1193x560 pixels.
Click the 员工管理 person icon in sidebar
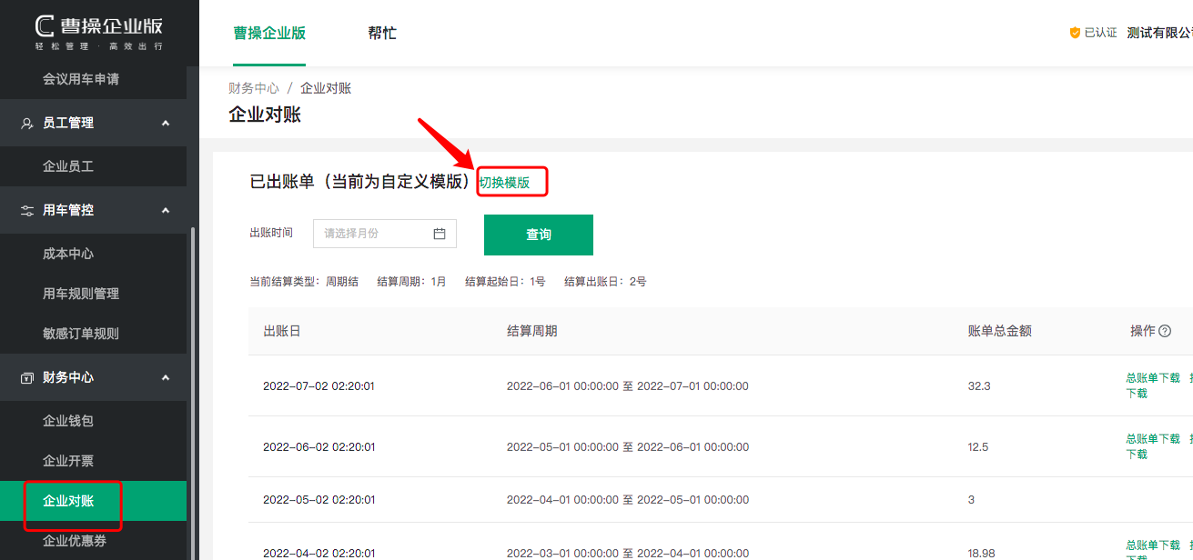click(x=27, y=123)
